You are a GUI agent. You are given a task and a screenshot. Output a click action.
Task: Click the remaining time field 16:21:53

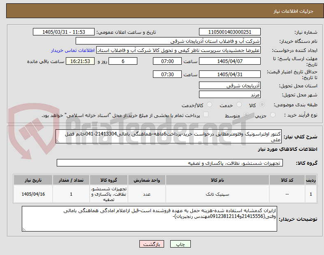80,61
